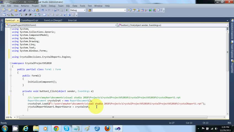The height and width of the screenshot is (132, 234).
Task: Open Toolbox icon with crossed tools
Action: coord(146,10)
